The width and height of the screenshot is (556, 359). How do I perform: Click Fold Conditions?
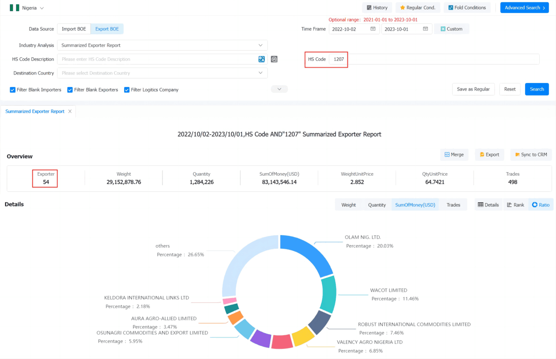point(467,8)
